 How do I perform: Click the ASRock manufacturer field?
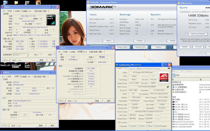click(34, 82)
